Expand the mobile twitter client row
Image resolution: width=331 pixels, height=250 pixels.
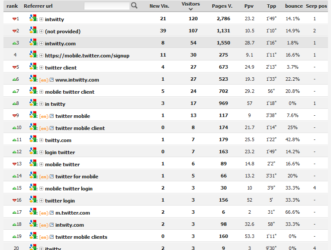[x=42, y=92]
